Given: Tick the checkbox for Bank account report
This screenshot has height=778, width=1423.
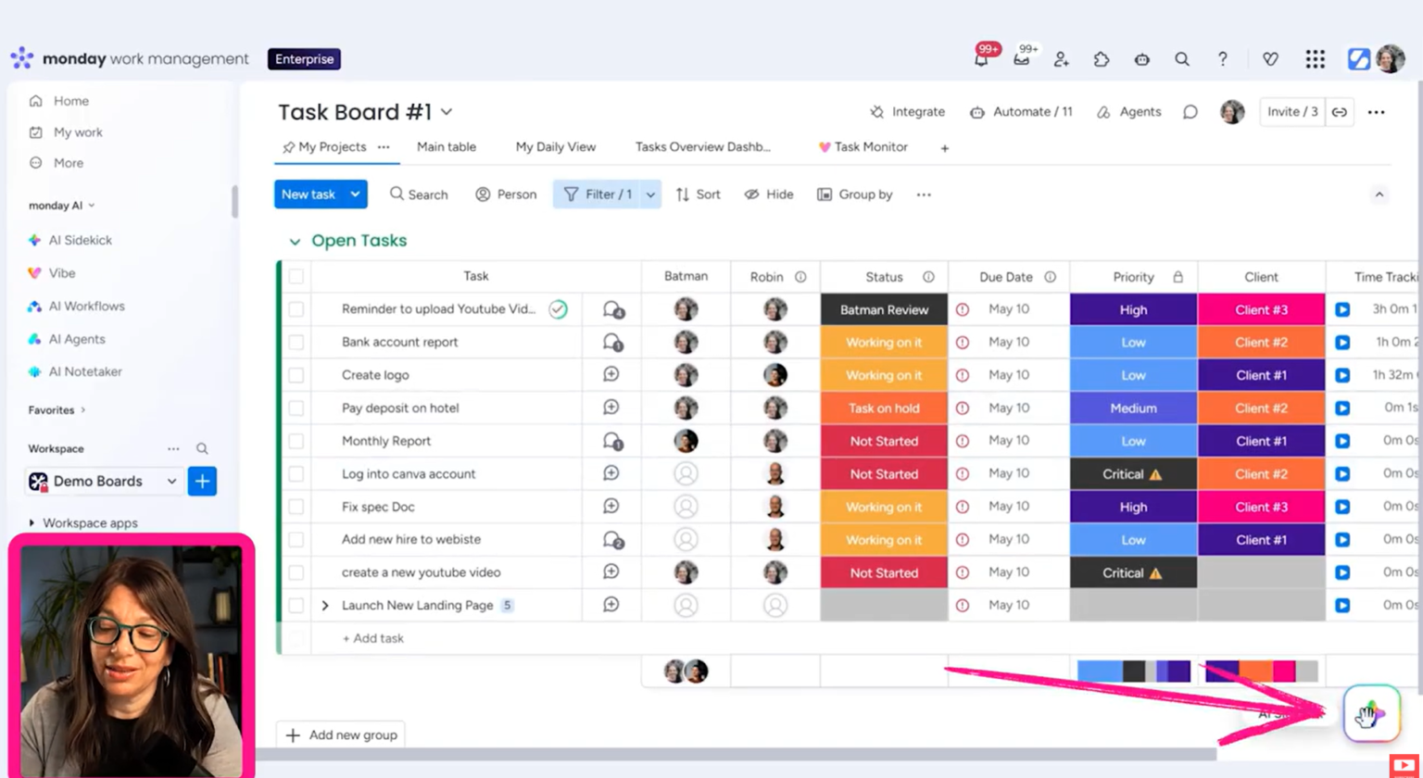Looking at the screenshot, I should coord(296,343).
